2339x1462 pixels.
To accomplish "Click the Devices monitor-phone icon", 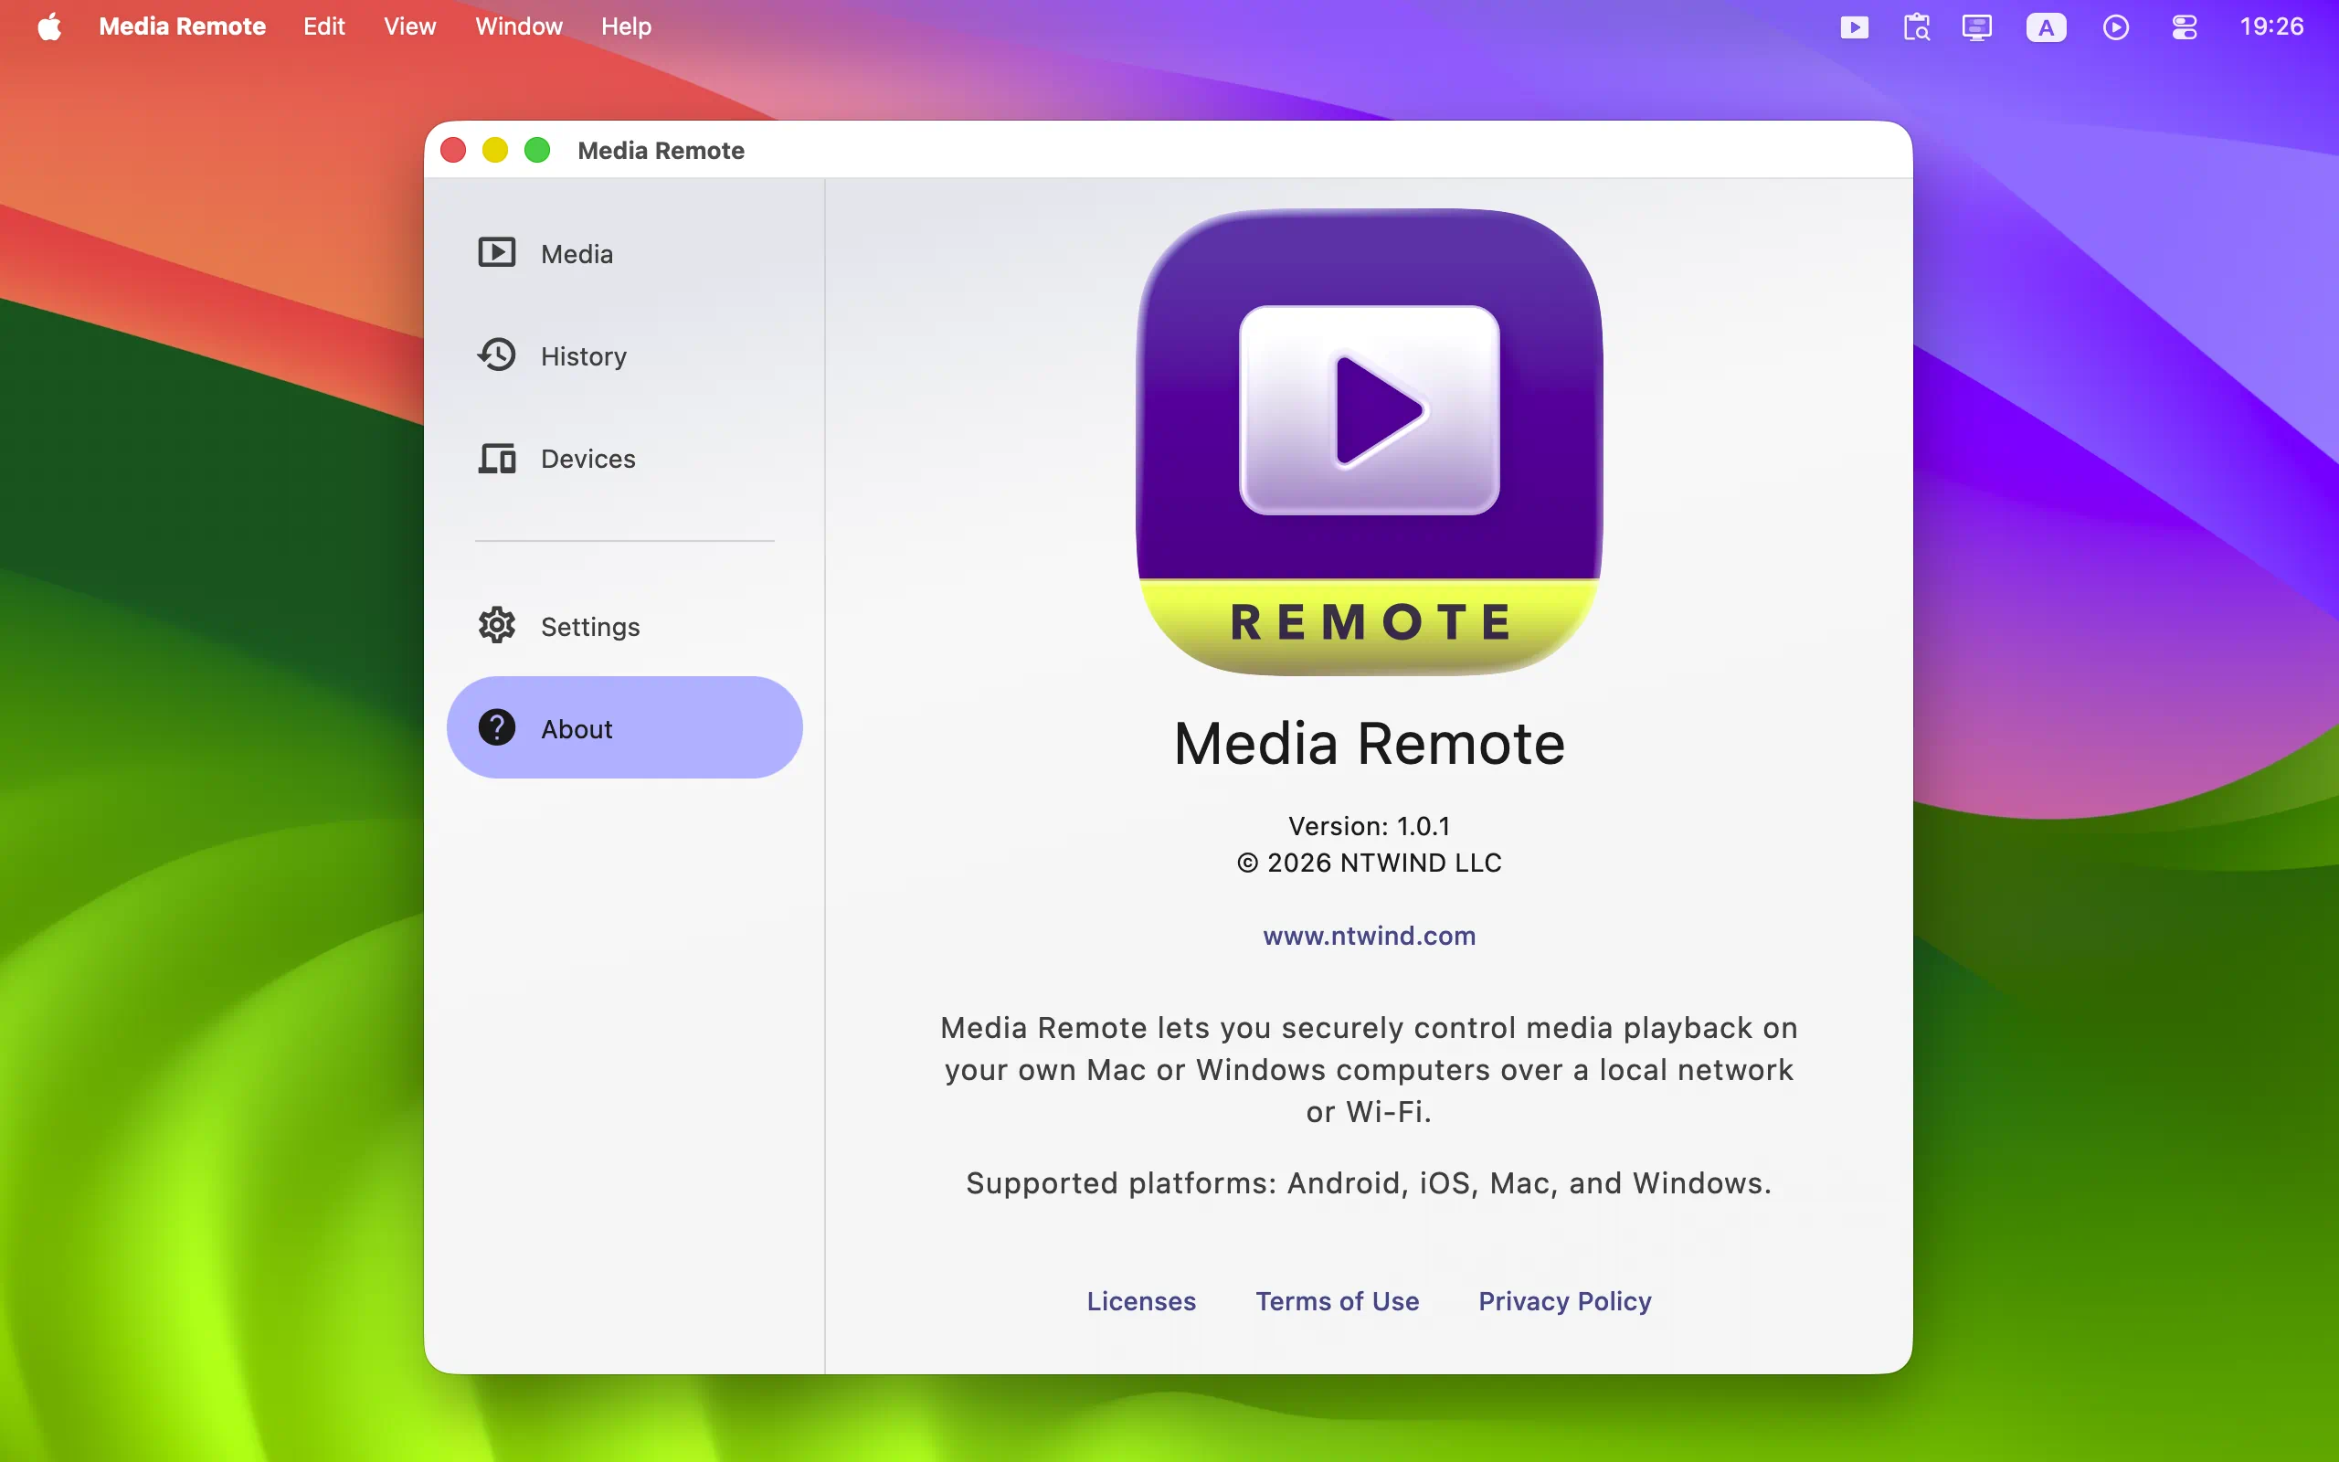I will pos(497,459).
